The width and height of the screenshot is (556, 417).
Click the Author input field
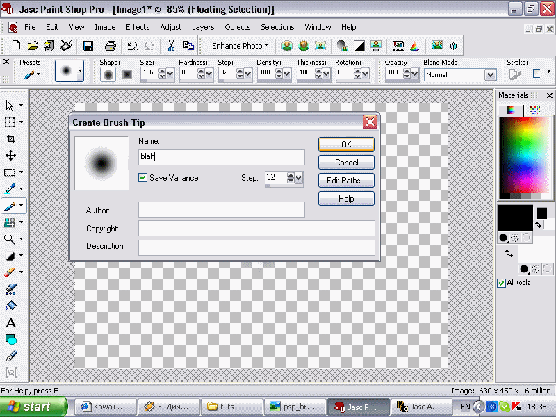click(221, 210)
